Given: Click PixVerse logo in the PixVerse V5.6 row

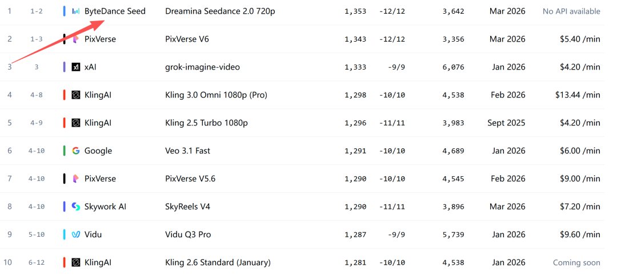Looking at the screenshot, I should pos(76,179).
